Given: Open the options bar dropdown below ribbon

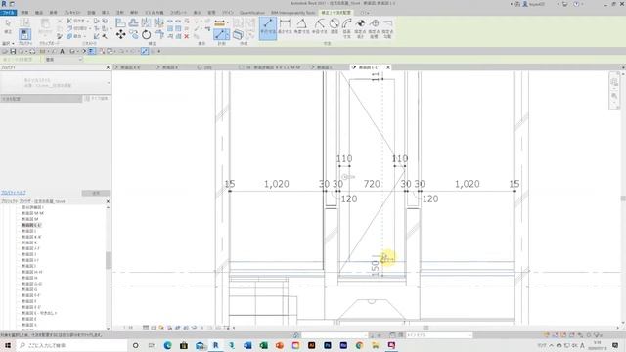Looking at the screenshot, I should 64,59.
